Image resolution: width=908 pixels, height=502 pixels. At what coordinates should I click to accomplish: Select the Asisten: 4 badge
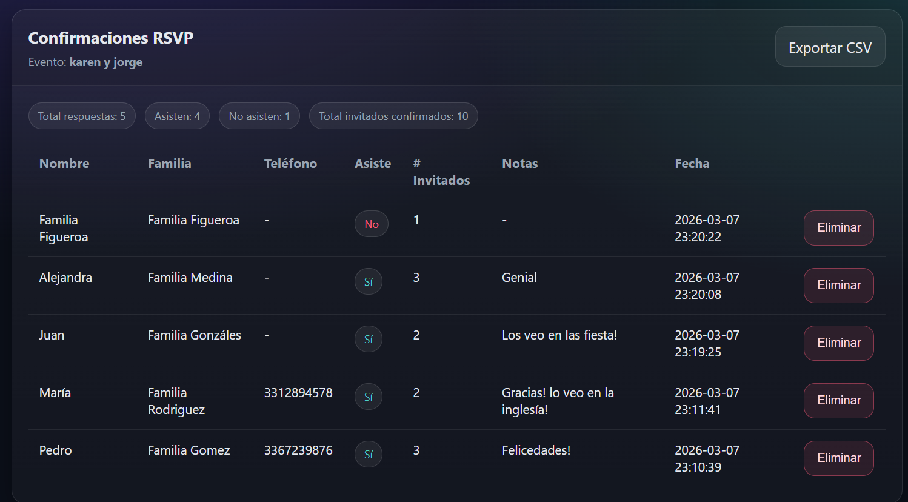[x=177, y=116]
